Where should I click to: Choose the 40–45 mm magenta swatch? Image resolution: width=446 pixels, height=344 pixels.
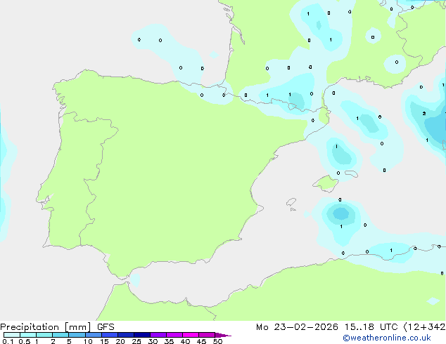click(191, 335)
